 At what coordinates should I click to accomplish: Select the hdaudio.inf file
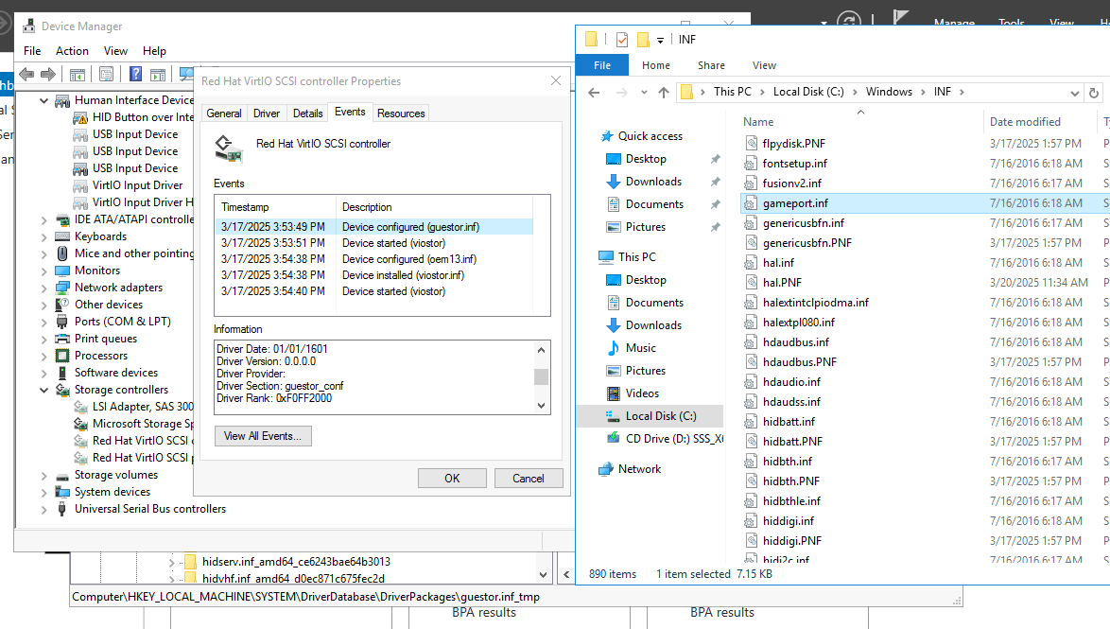(x=791, y=381)
